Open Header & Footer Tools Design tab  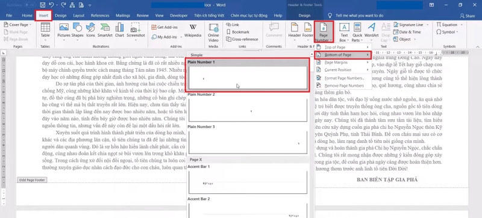click(304, 16)
